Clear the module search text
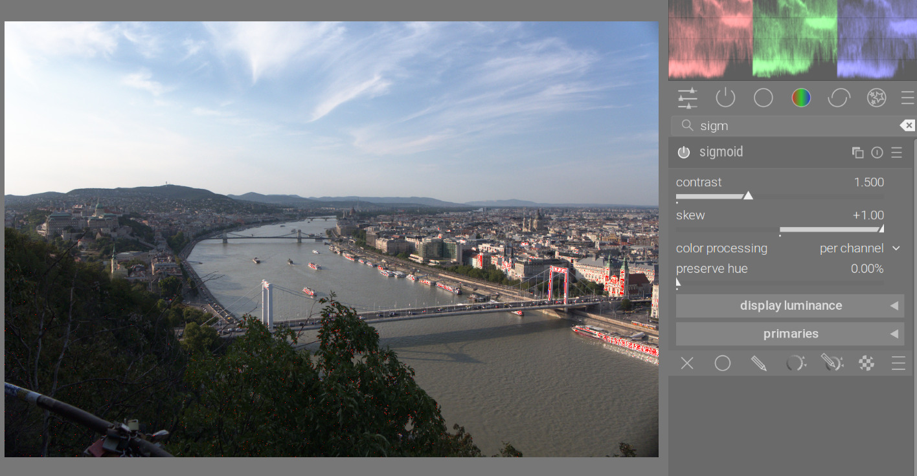This screenshot has height=476, width=917. pyautogui.click(x=907, y=125)
